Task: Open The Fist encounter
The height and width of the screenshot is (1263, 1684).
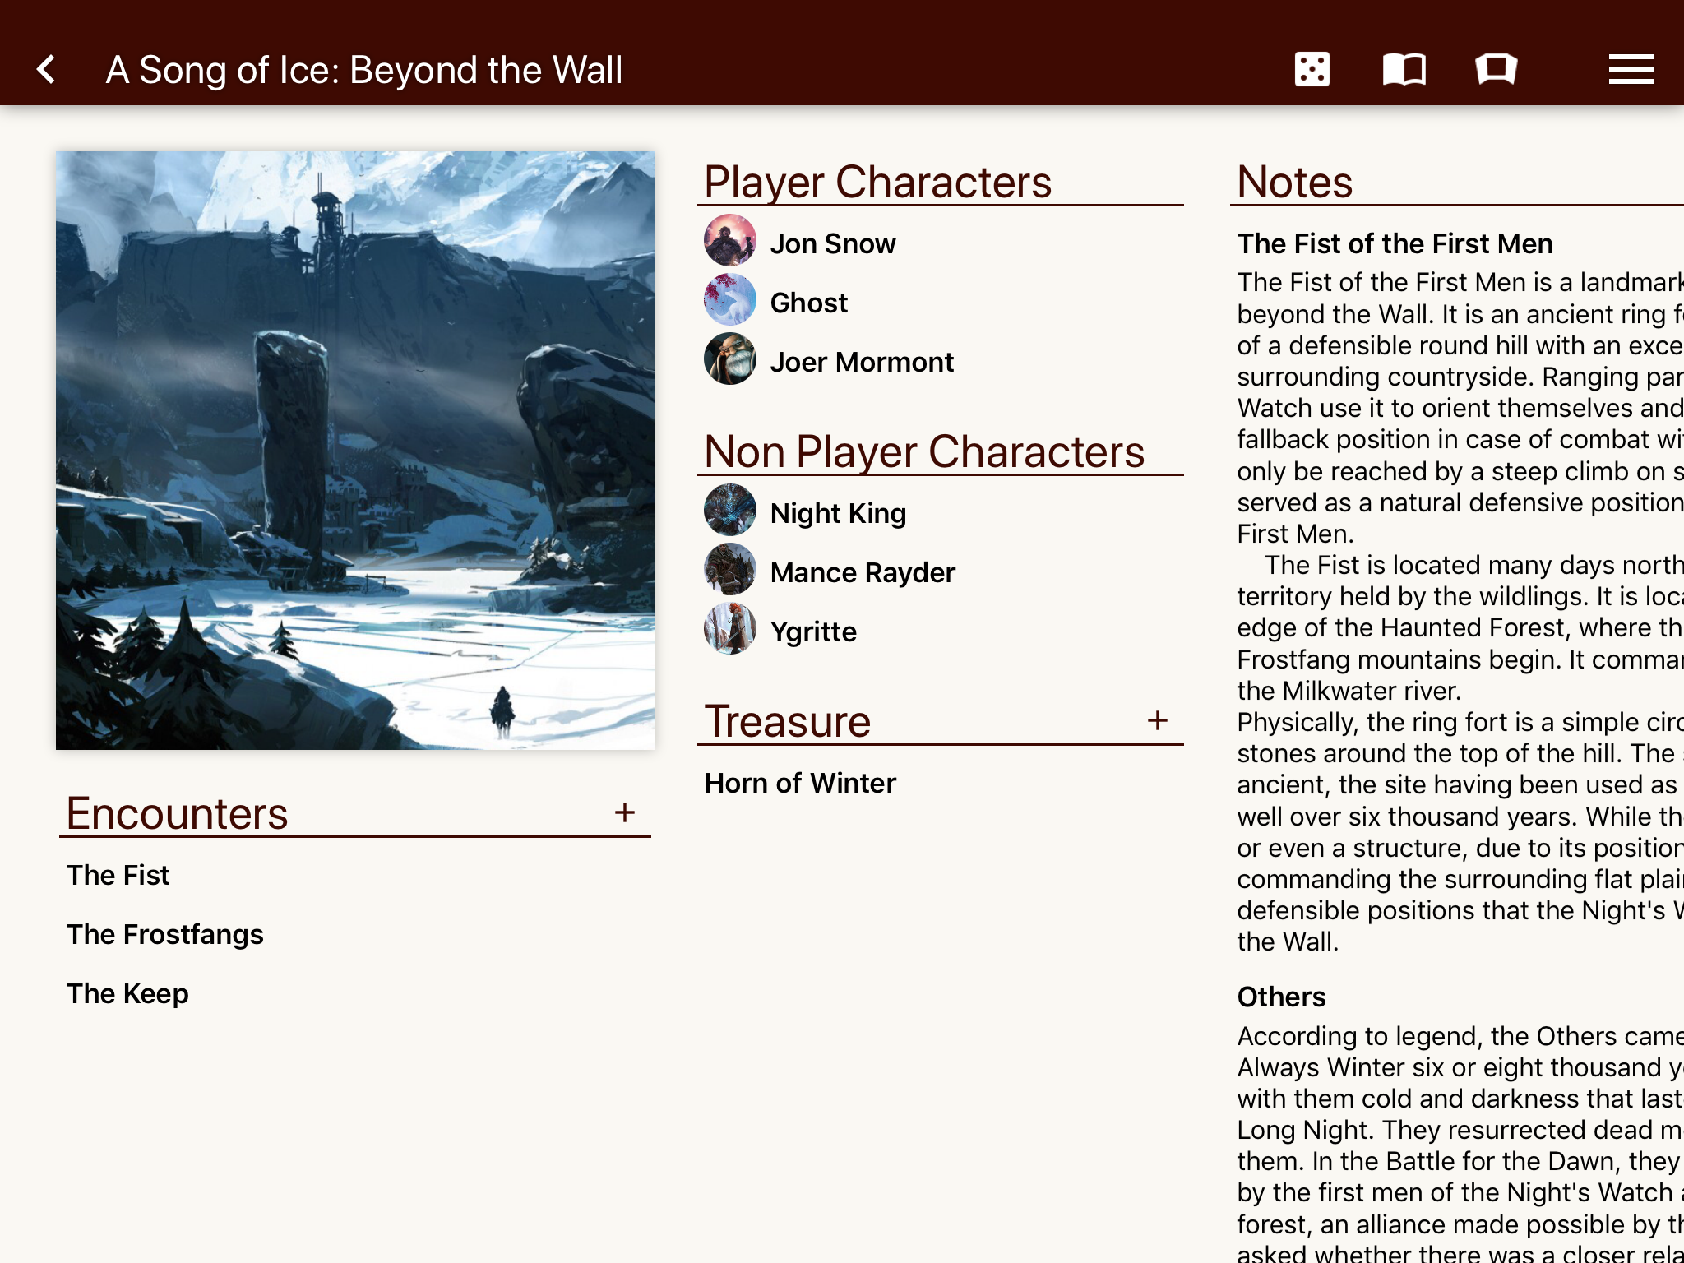Action: tap(118, 875)
